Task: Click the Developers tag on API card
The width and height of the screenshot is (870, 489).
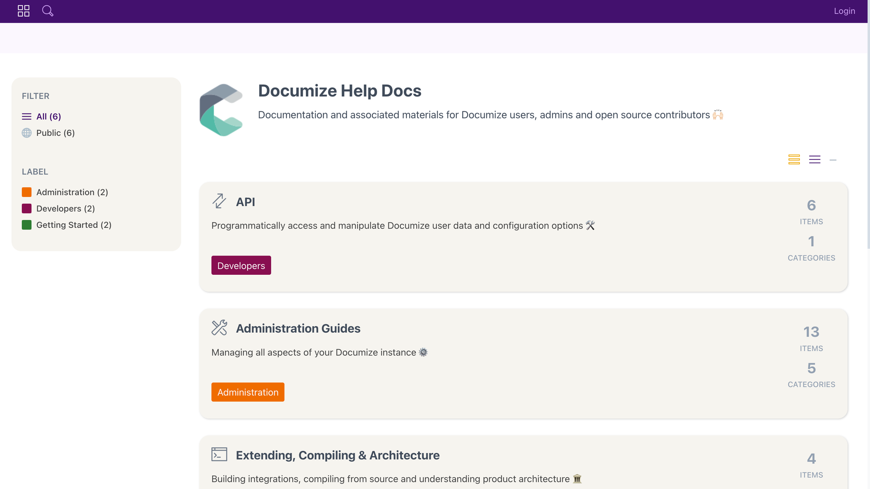Action: [241, 266]
